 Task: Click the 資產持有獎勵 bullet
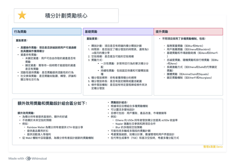point(29,54)
